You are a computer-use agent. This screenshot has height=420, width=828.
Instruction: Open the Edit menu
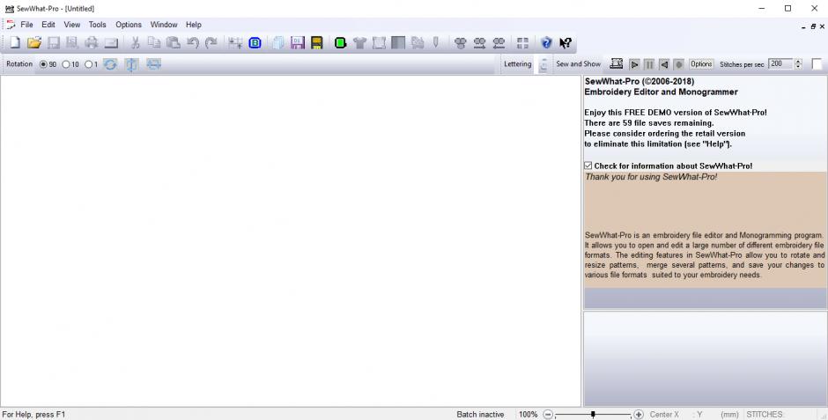point(48,25)
